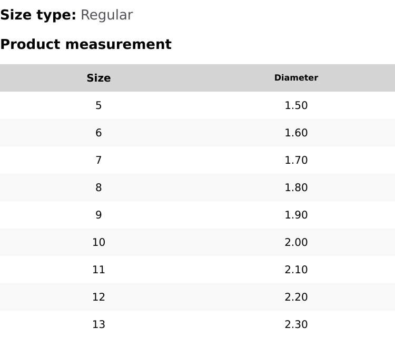Choose size 8 in the Size column
Image resolution: width=395 pixels, height=338 pixels.
[98, 187]
